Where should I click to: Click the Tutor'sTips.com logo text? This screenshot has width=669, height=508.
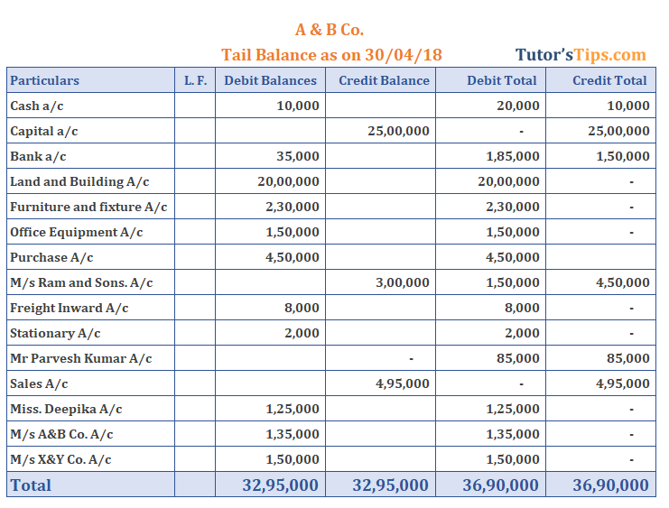(581, 55)
